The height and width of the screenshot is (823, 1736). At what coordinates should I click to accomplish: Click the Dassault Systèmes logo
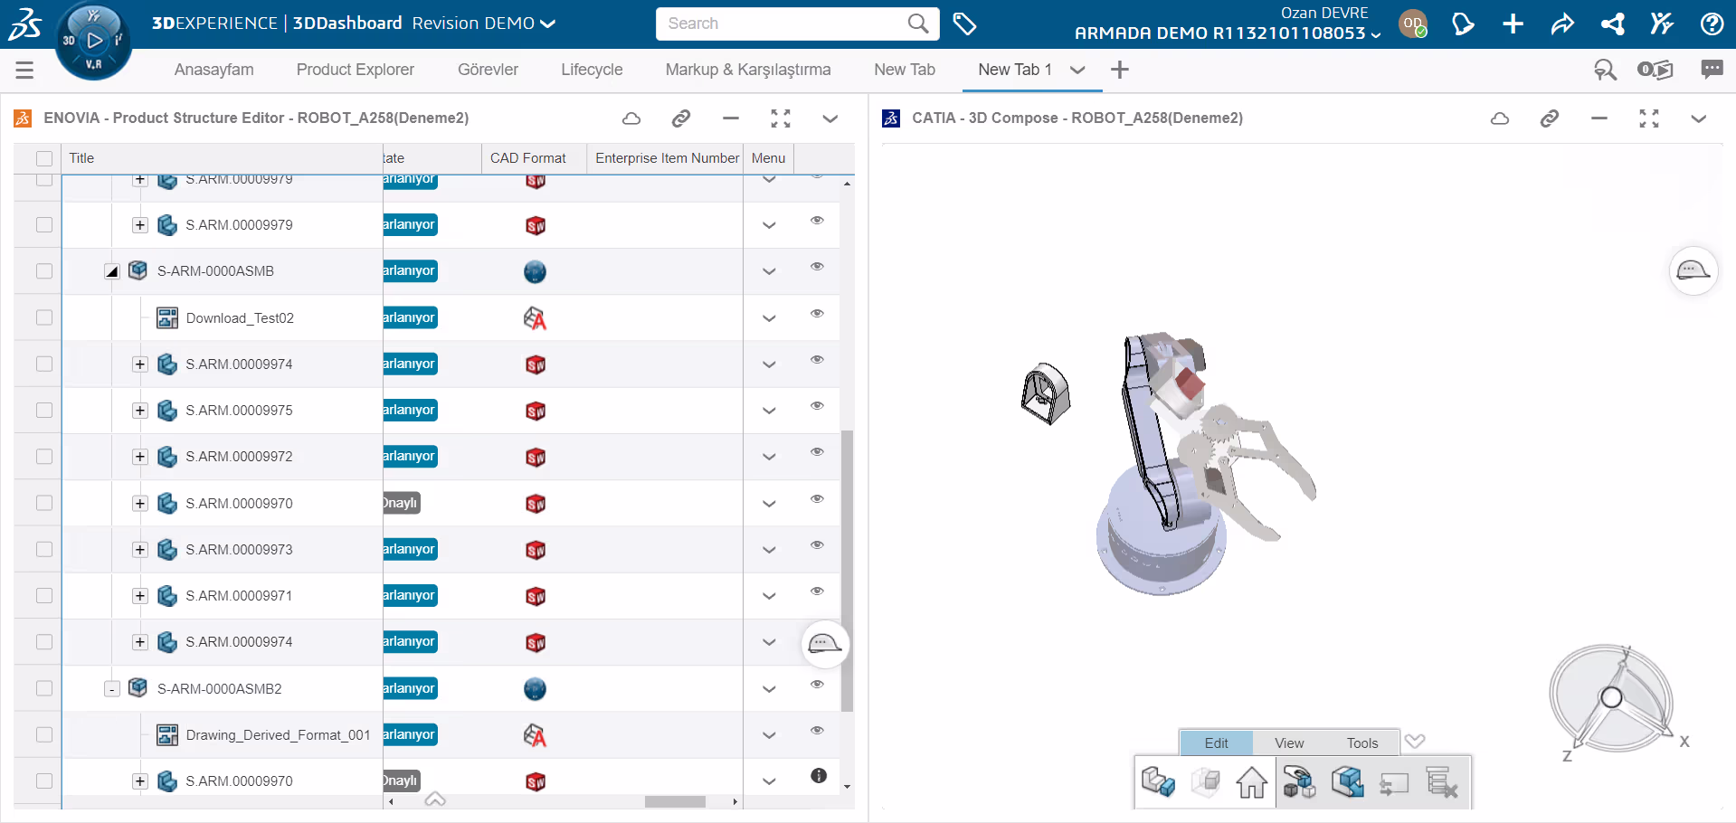point(24,24)
